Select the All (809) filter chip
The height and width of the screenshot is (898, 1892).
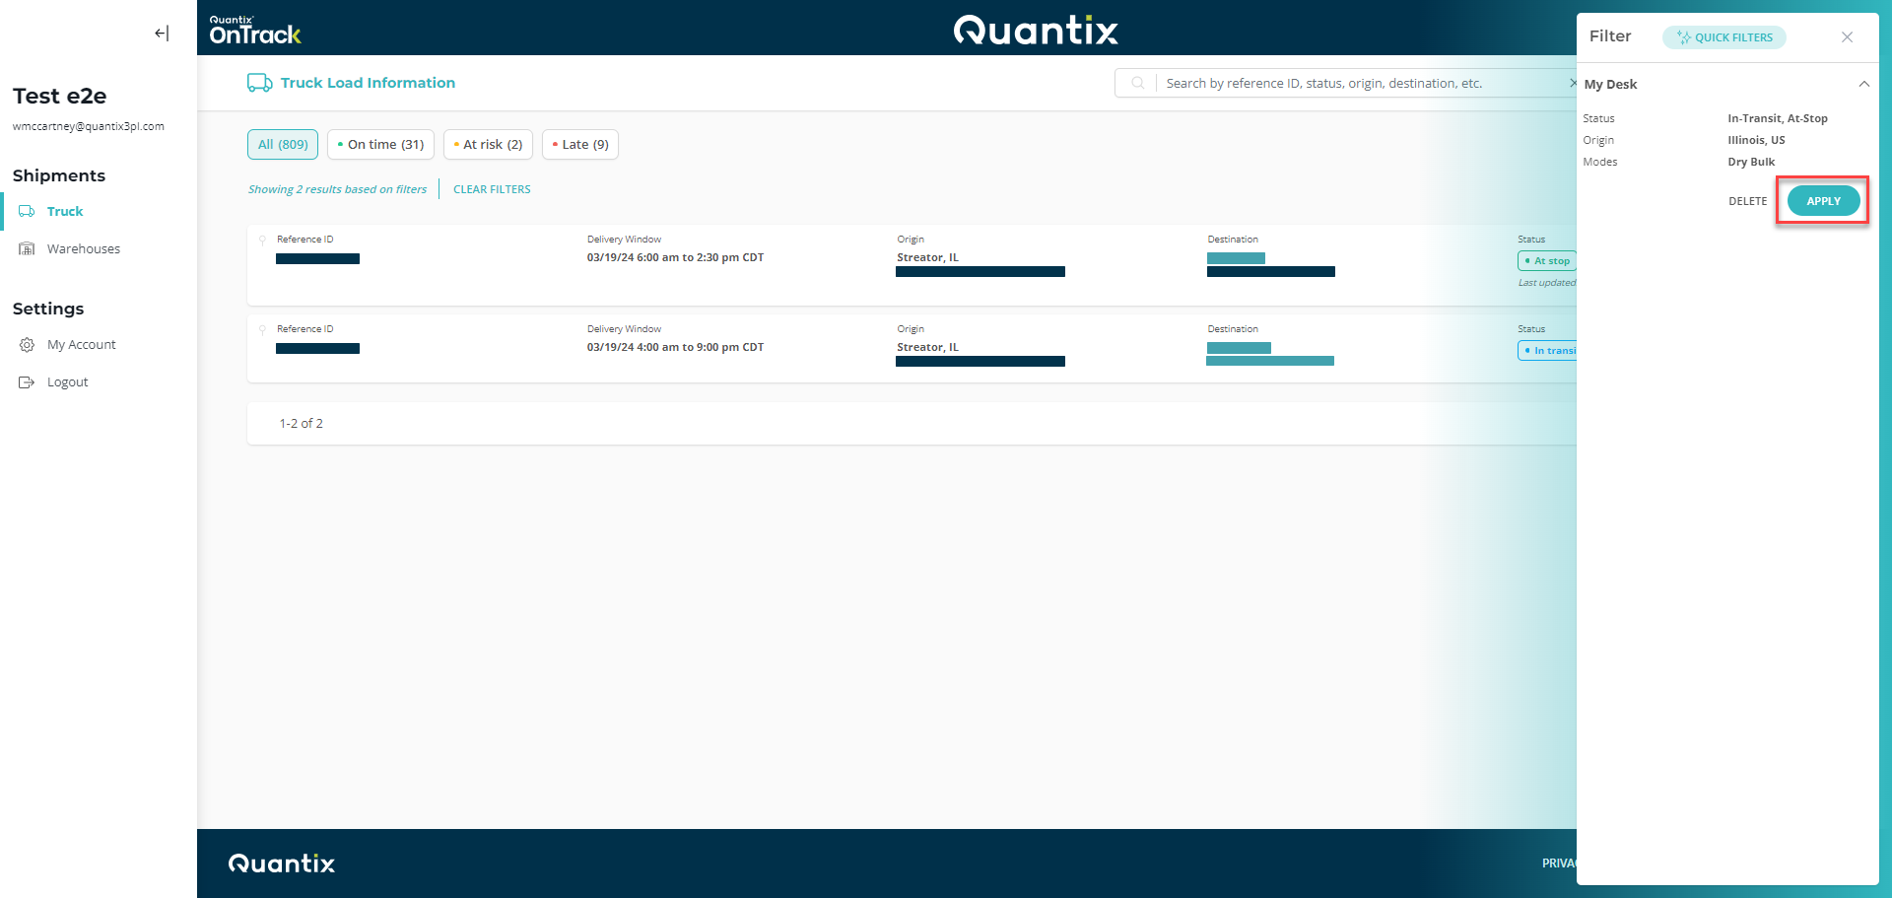(x=283, y=145)
